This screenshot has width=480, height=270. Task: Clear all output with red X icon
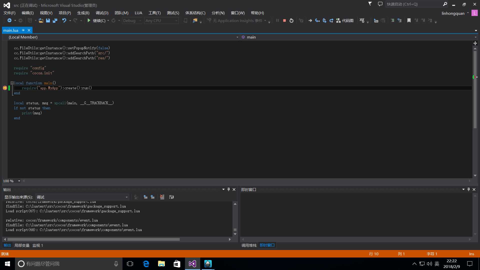pyautogui.click(x=162, y=197)
